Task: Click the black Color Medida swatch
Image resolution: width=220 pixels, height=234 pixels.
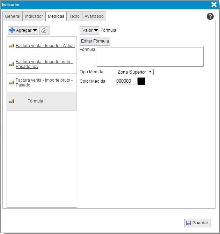Action: click(x=141, y=81)
